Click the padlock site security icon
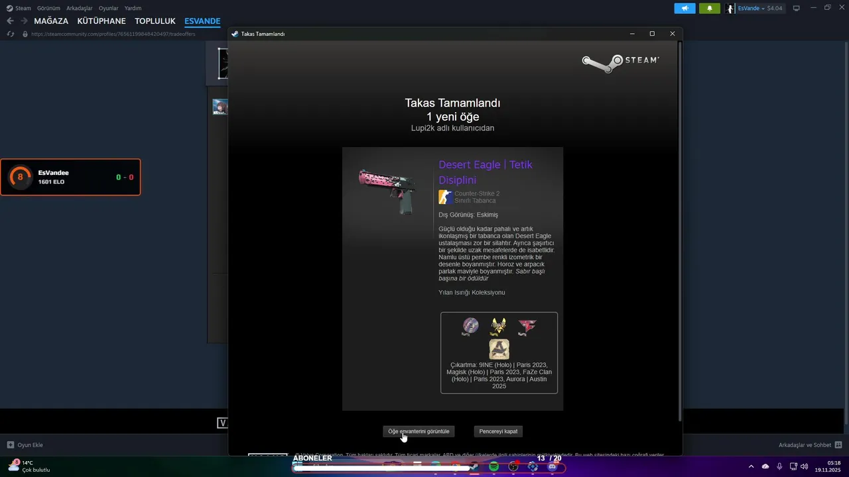 [25, 34]
